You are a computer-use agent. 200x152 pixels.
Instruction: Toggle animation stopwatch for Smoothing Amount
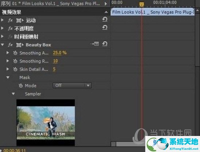click(15, 53)
